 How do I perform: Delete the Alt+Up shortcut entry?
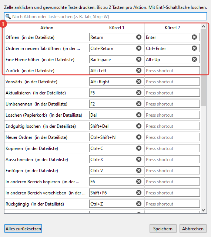pos(194,59)
